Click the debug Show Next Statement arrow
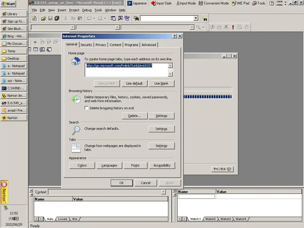The height and width of the screenshot is (228, 304). point(35,42)
